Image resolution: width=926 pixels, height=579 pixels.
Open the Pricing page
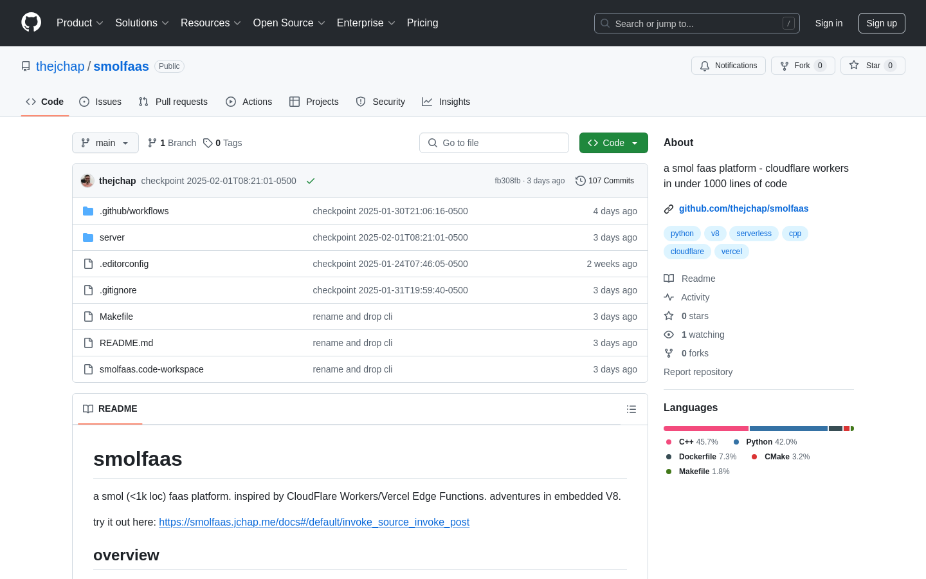[x=422, y=23]
